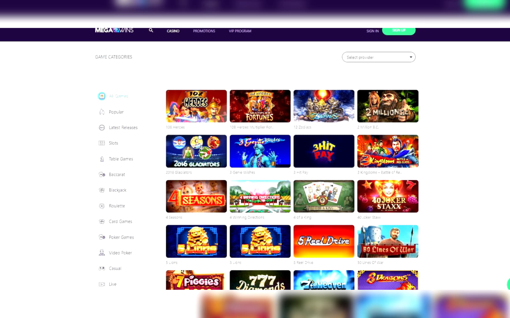
Task: Click the Card Games icon
Action: [x=102, y=222]
